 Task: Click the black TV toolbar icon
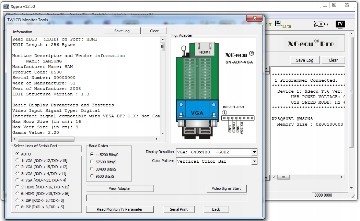(340, 24)
